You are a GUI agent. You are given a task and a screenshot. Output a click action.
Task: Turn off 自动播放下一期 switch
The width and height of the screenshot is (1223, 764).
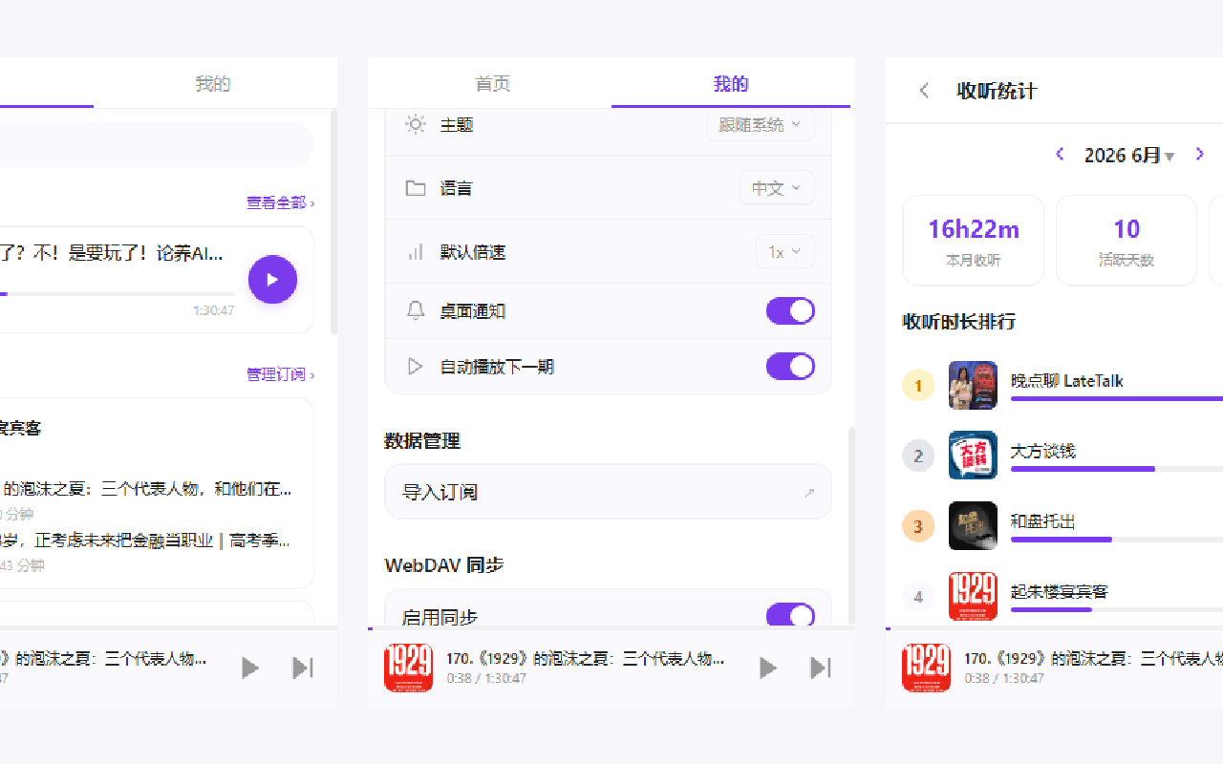tap(790, 367)
